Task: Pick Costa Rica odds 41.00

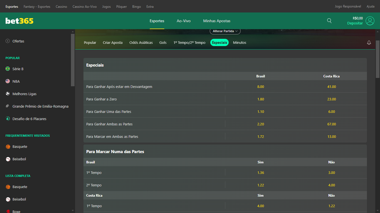Action: click(332, 87)
